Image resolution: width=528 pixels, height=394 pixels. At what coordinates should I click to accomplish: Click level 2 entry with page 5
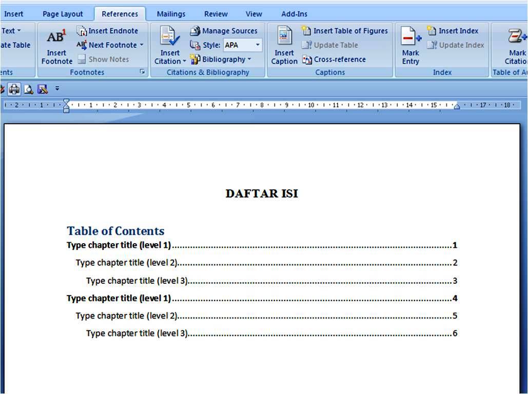(x=266, y=316)
